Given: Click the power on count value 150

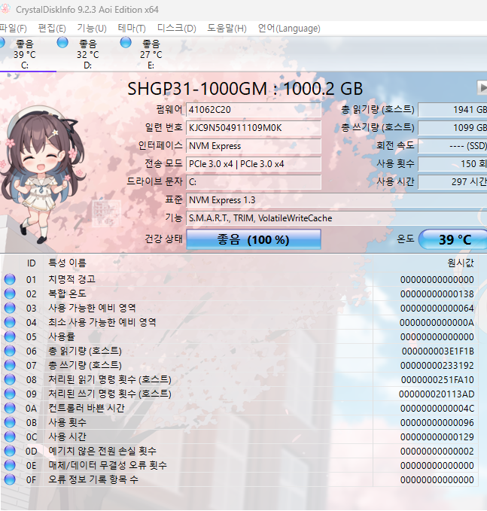Looking at the screenshot, I should 452,164.
